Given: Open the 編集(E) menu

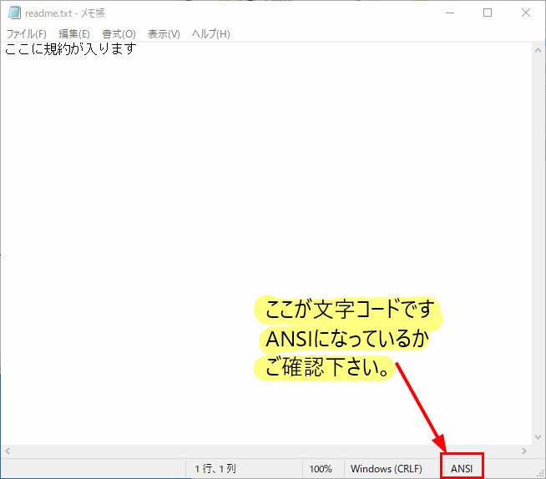Looking at the screenshot, I should 74,33.
